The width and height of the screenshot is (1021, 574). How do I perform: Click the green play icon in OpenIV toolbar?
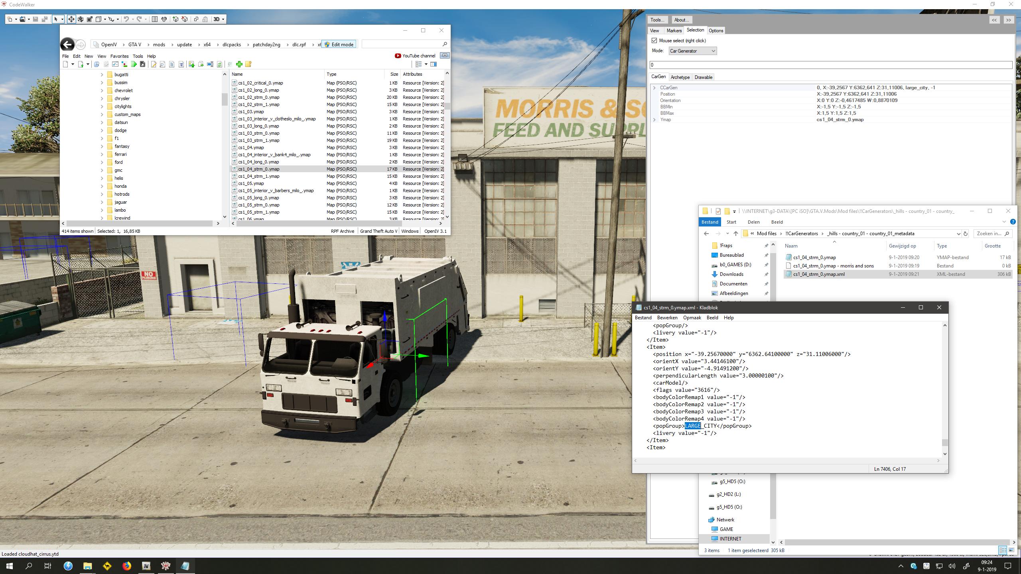[x=134, y=64]
